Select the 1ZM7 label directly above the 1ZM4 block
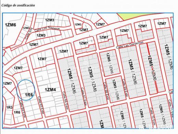The height and width of the screenshot is (134, 178). point(42,59)
